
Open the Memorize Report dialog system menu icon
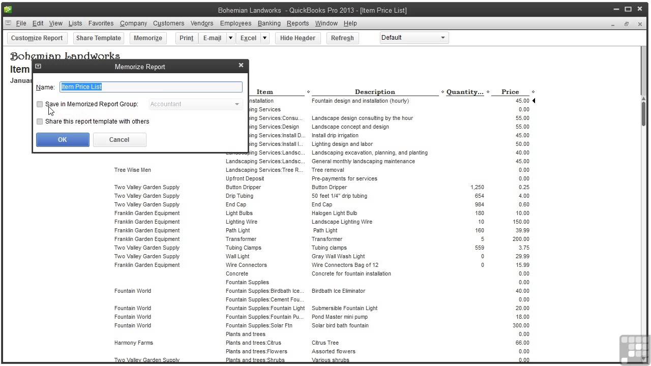point(38,66)
